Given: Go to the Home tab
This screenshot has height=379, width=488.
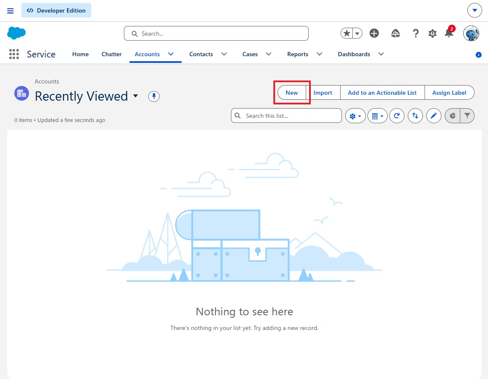Looking at the screenshot, I should click(x=80, y=54).
